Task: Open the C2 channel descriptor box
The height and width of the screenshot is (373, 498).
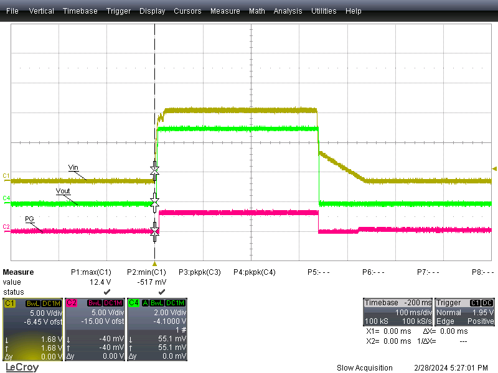Action: [x=72, y=303]
